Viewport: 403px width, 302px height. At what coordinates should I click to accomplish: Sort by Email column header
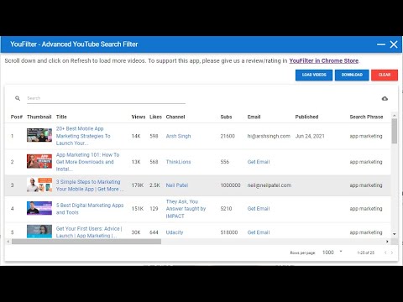tap(254, 117)
